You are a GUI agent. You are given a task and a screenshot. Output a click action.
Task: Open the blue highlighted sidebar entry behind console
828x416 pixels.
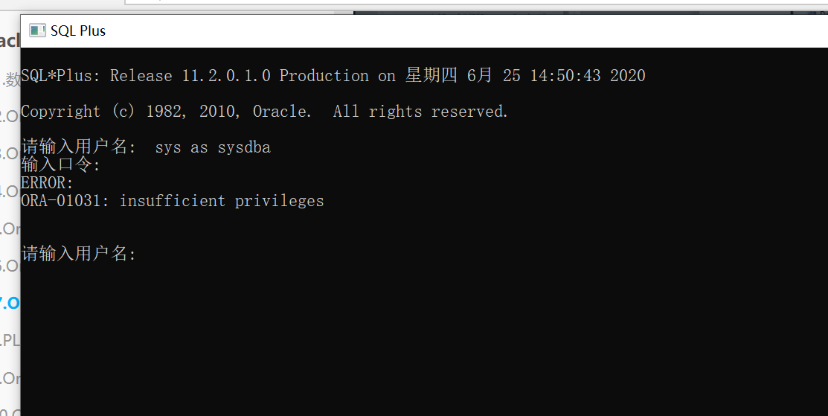10,302
